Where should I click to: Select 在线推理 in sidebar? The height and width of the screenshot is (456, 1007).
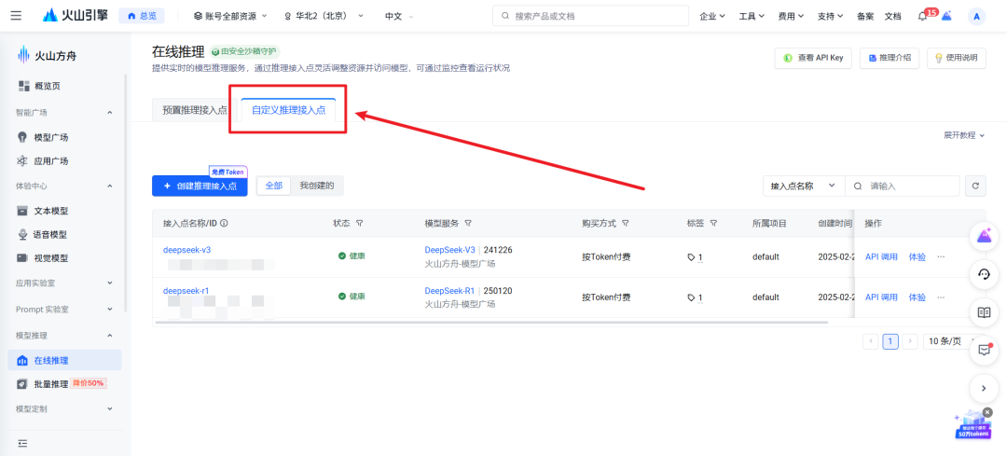point(64,360)
